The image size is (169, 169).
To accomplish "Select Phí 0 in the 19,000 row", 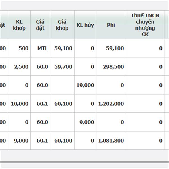I will [x=111, y=85].
